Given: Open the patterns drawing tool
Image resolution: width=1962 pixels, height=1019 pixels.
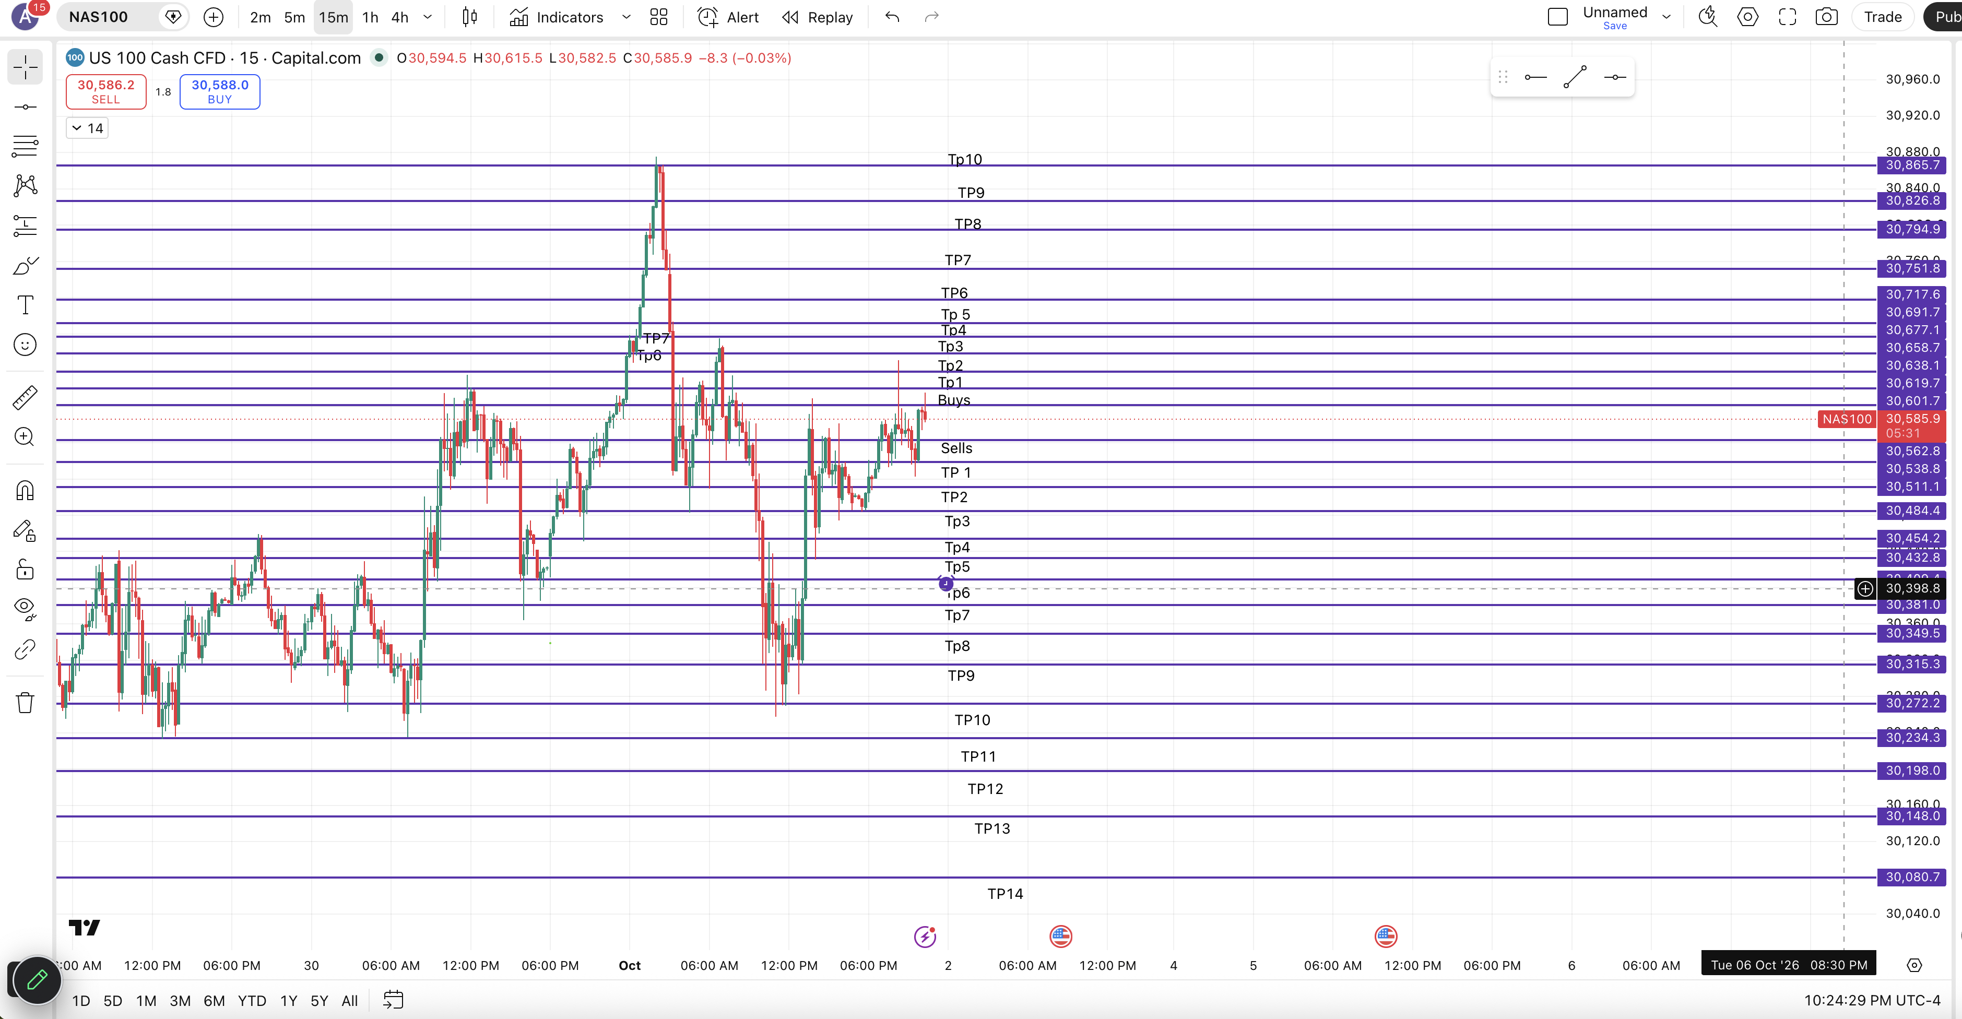Looking at the screenshot, I should pos(25,186).
